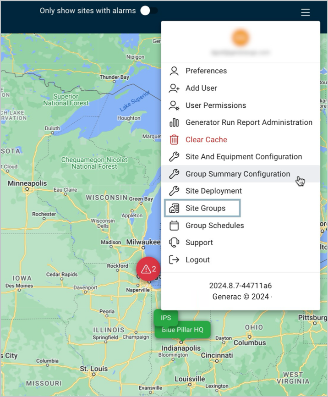Select the IPS site marker
Image resolution: width=328 pixels, height=397 pixels.
click(166, 318)
